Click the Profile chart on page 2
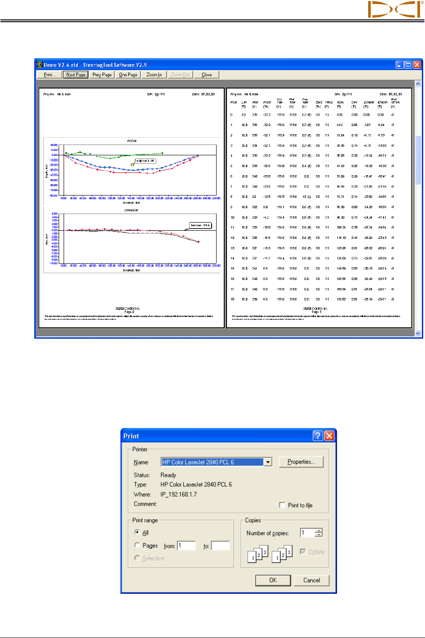This screenshot has height=638, width=425. [x=131, y=172]
